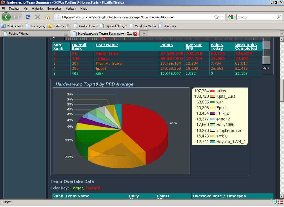
Task: Open the URL bar history dropdown
Action: coord(222,17)
